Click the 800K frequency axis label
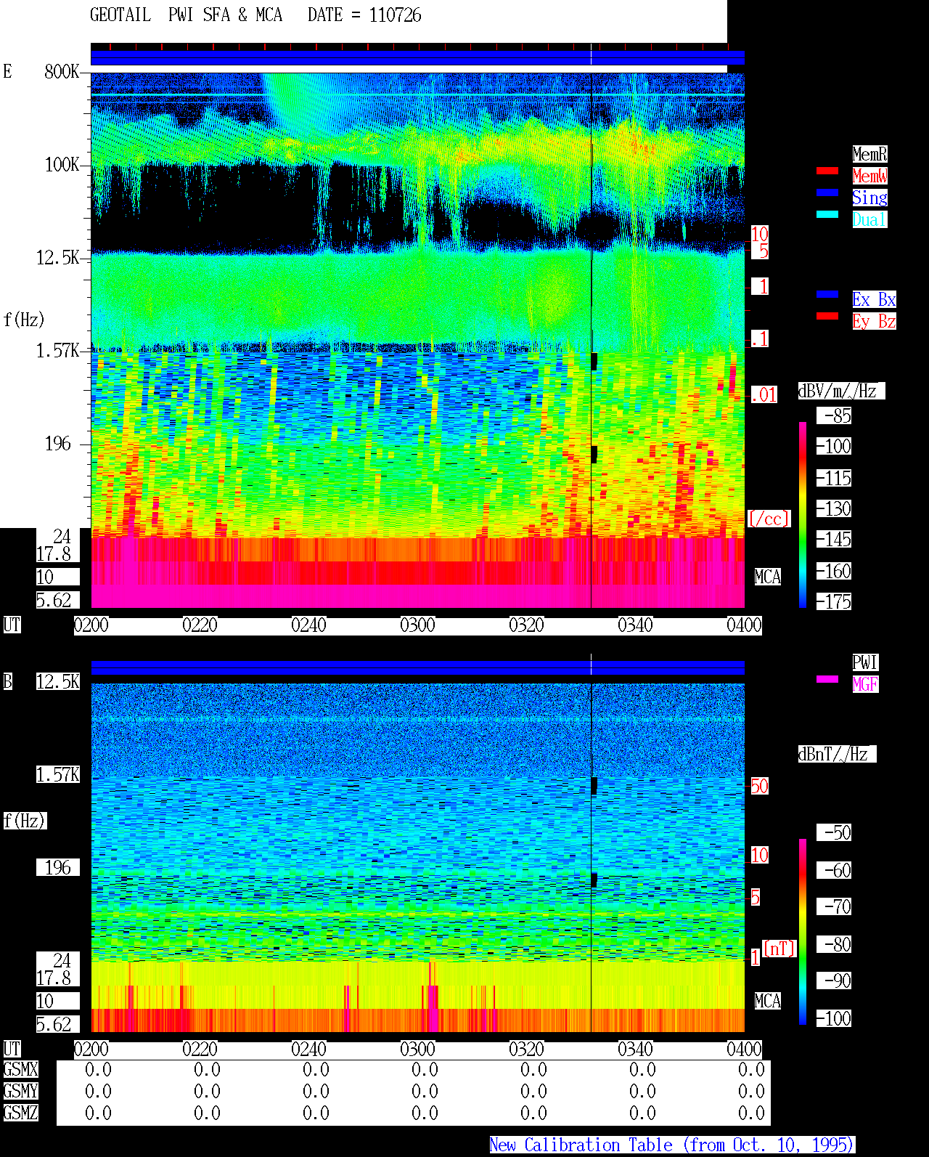929x1157 pixels. pyautogui.click(x=62, y=71)
